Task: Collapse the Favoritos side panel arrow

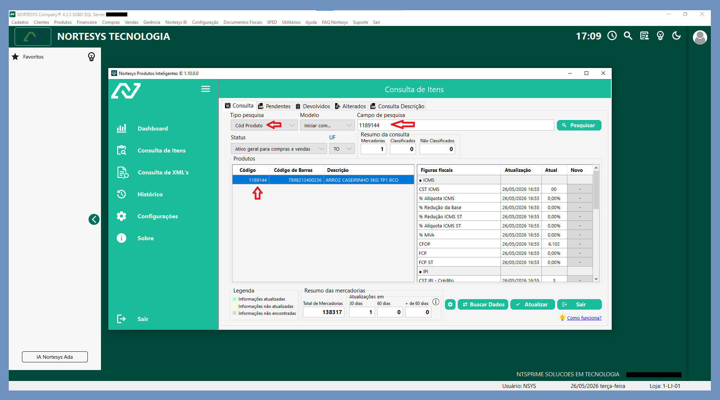Action: (94, 219)
